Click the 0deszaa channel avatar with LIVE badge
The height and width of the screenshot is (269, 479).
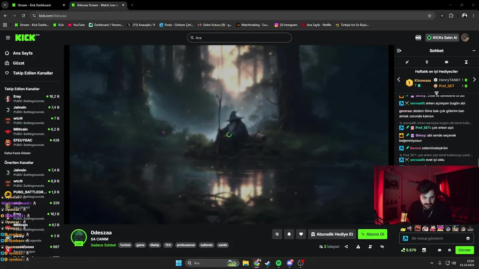79,237
